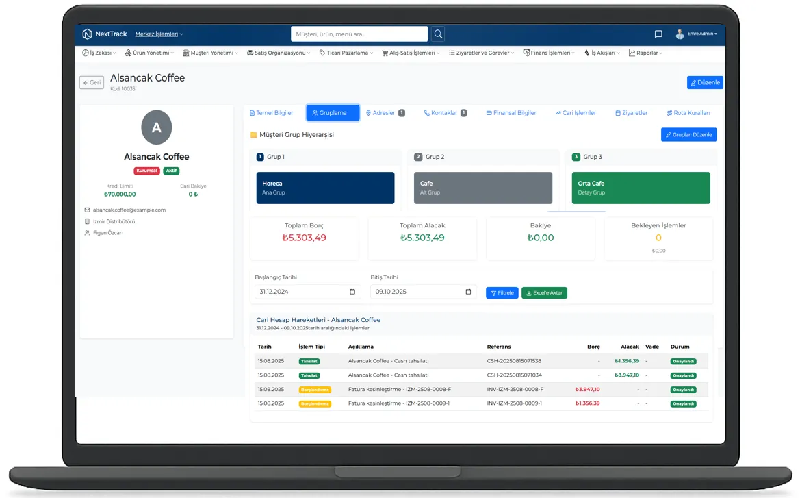Open the Raporlar menu

click(645, 53)
